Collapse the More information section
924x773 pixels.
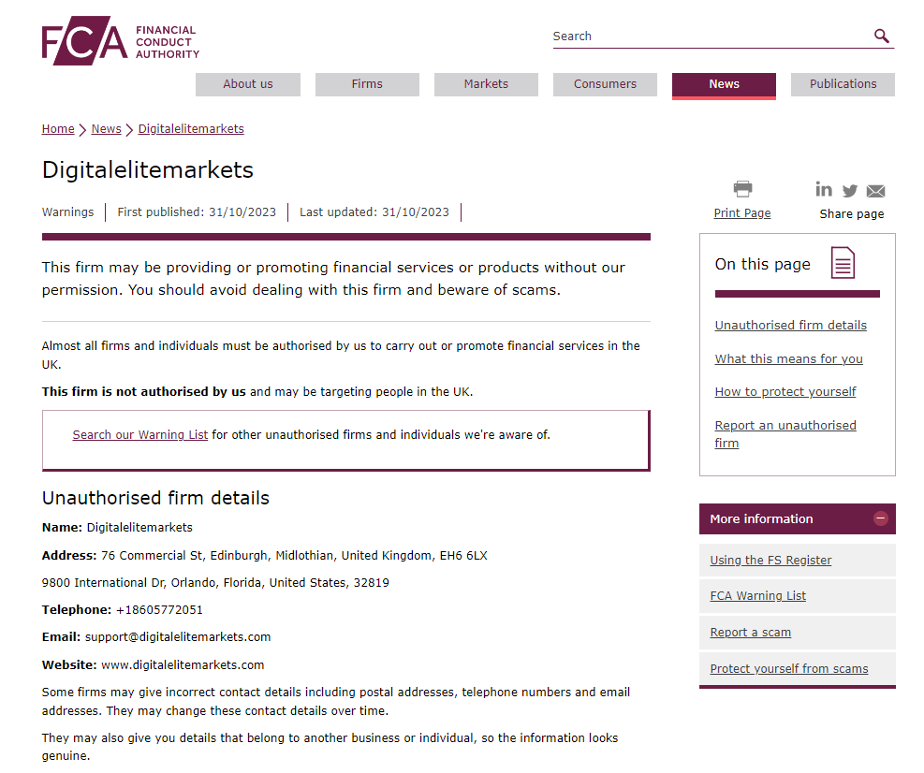pos(880,518)
